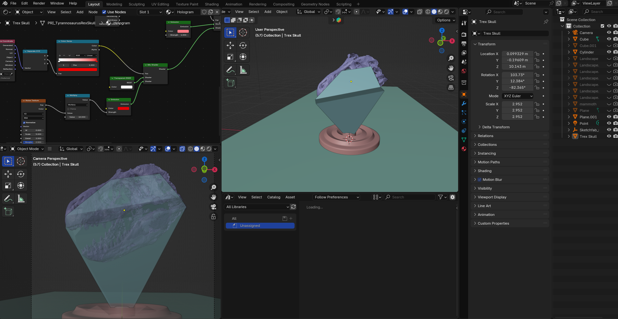
Task: Refresh the All Libraries asset list
Action: 293,207
